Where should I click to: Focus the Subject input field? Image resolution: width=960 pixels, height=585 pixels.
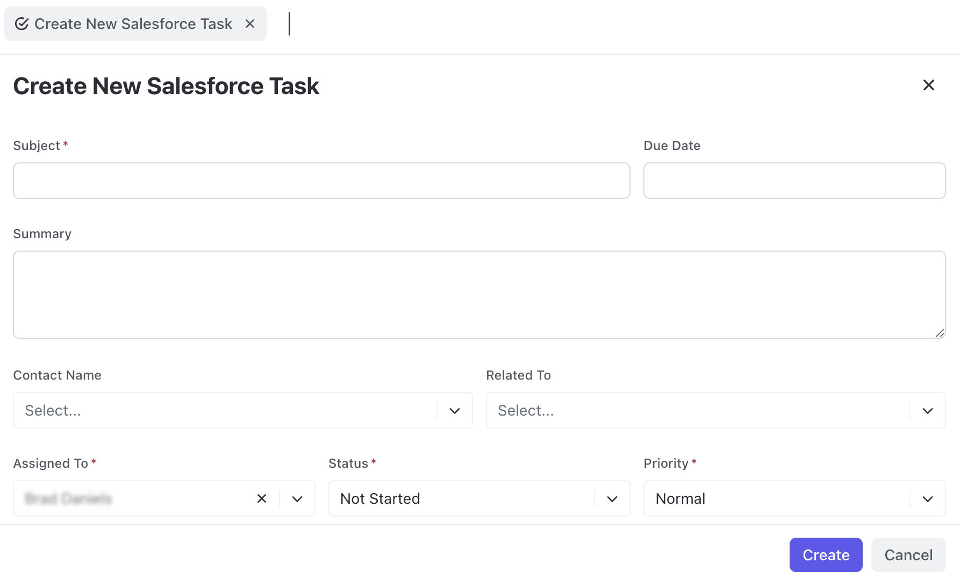pos(321,181)
